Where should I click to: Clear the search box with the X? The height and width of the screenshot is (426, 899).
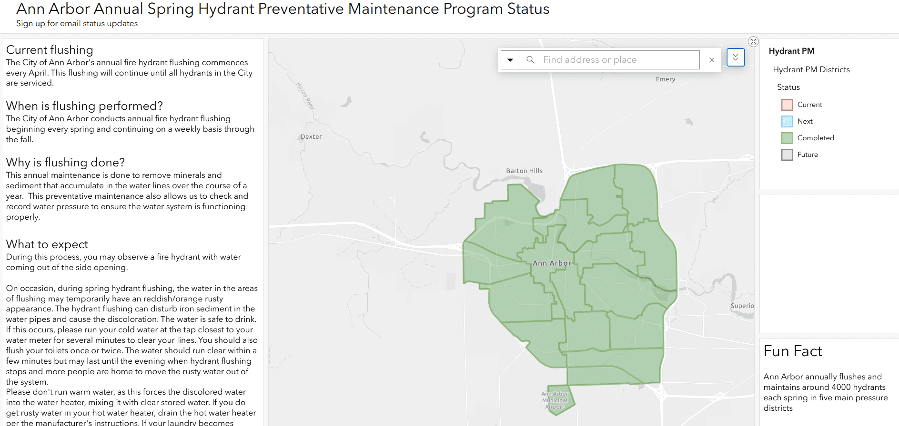click(711, 60)
